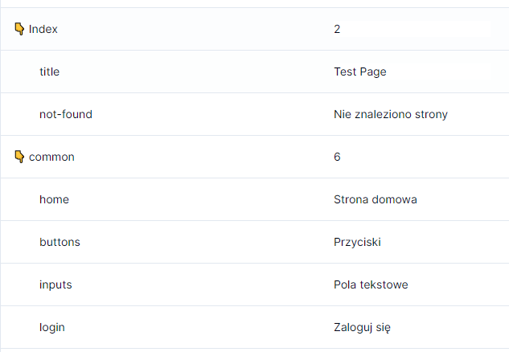Select the Index group row label
The width and height of the screenshot is (509, 352).
(43, 29)
